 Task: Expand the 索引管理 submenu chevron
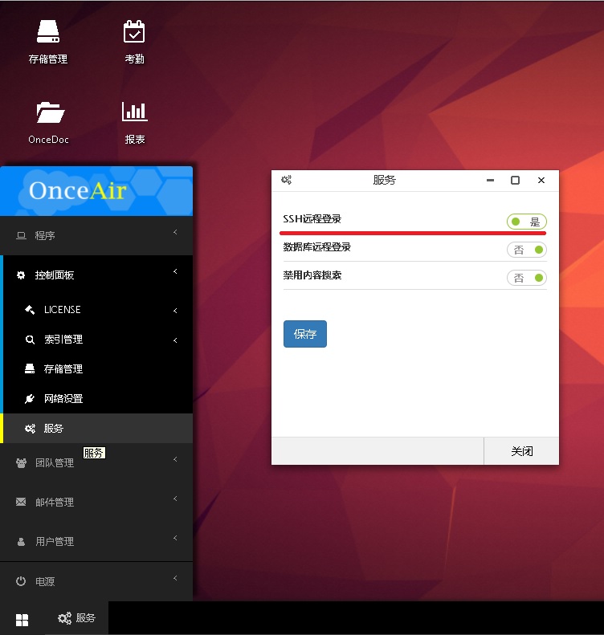point(175,340)
